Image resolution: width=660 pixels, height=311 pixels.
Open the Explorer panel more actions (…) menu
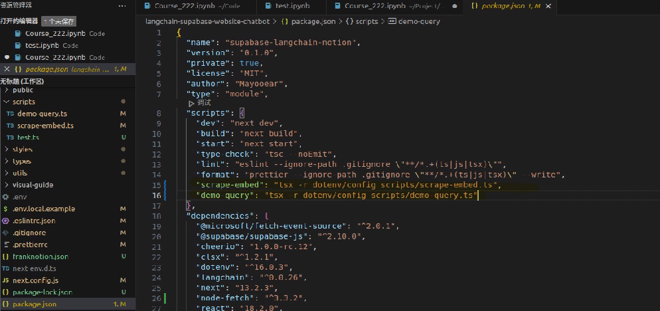pos(121,6)
